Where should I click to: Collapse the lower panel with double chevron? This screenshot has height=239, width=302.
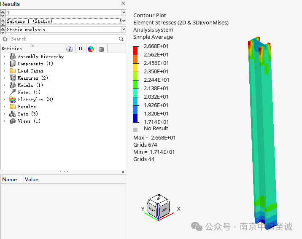[123, 172]
